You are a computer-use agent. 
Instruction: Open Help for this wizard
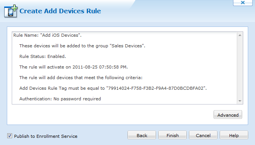tap(234, 135)
